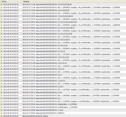Click warning icon of 06:24 rangoBuy: 33 row
The width and height of the screenshot is (126, 117).
click(2, 37)
